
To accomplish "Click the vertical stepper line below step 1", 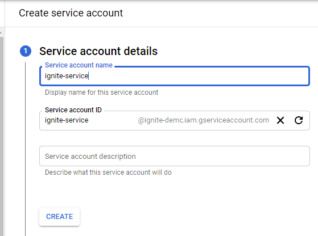I will point(26,149).
